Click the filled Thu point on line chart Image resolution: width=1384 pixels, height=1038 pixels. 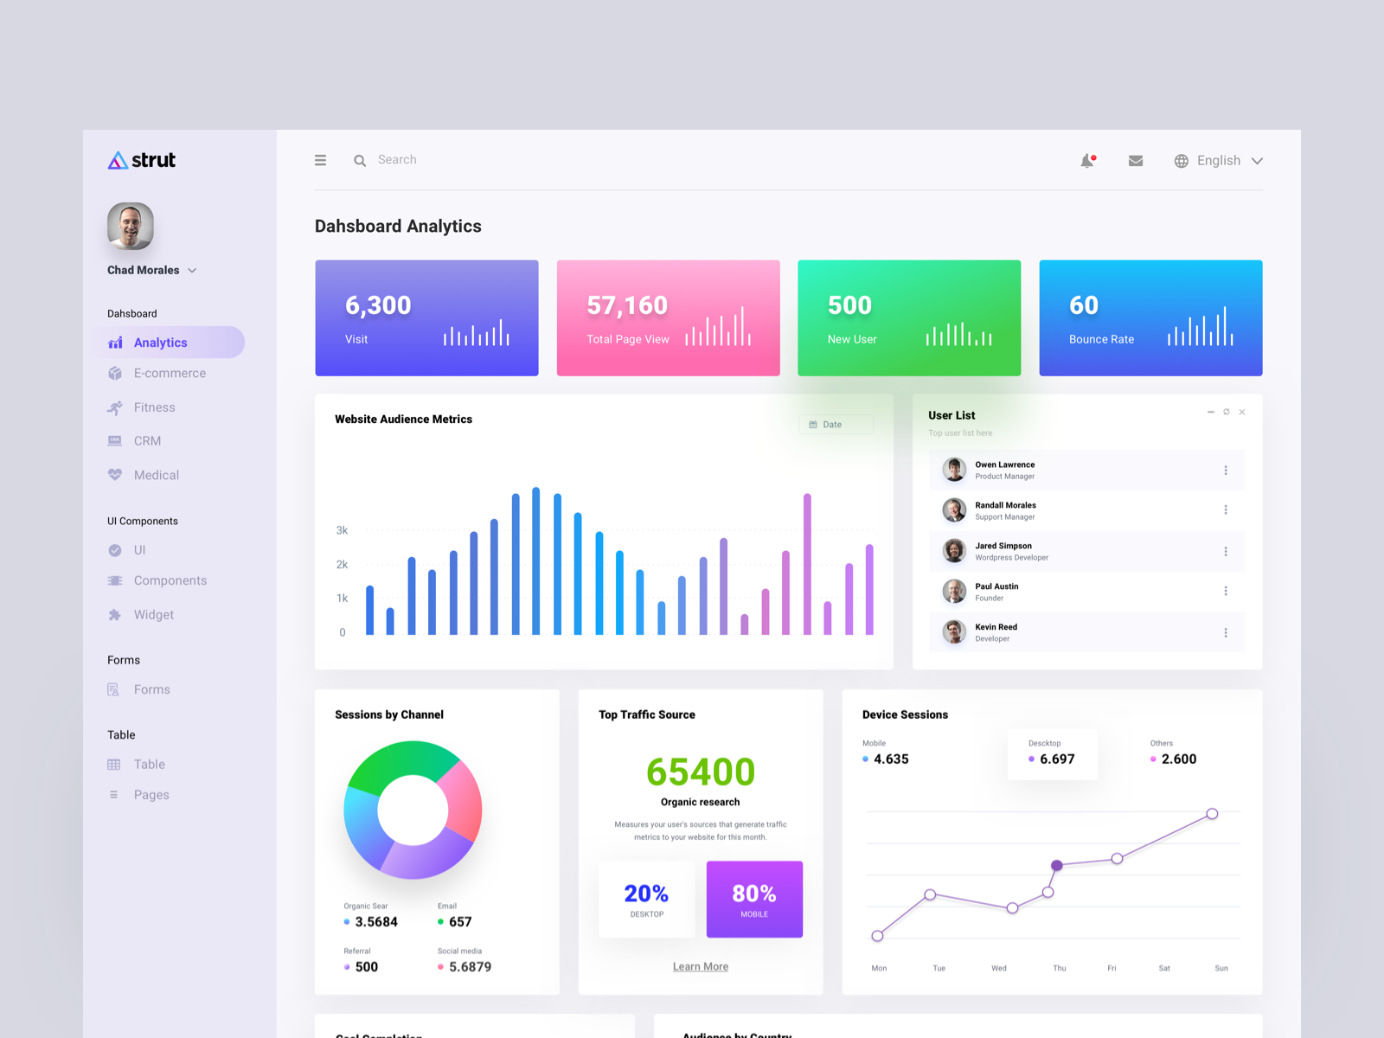pyautogui.click(x=1057, y=866)
